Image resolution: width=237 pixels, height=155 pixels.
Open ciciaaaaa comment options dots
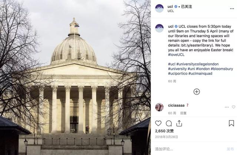[227, 107]
